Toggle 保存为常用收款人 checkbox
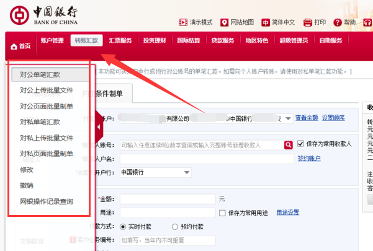The image size is (373, 251). click(301, 144)
